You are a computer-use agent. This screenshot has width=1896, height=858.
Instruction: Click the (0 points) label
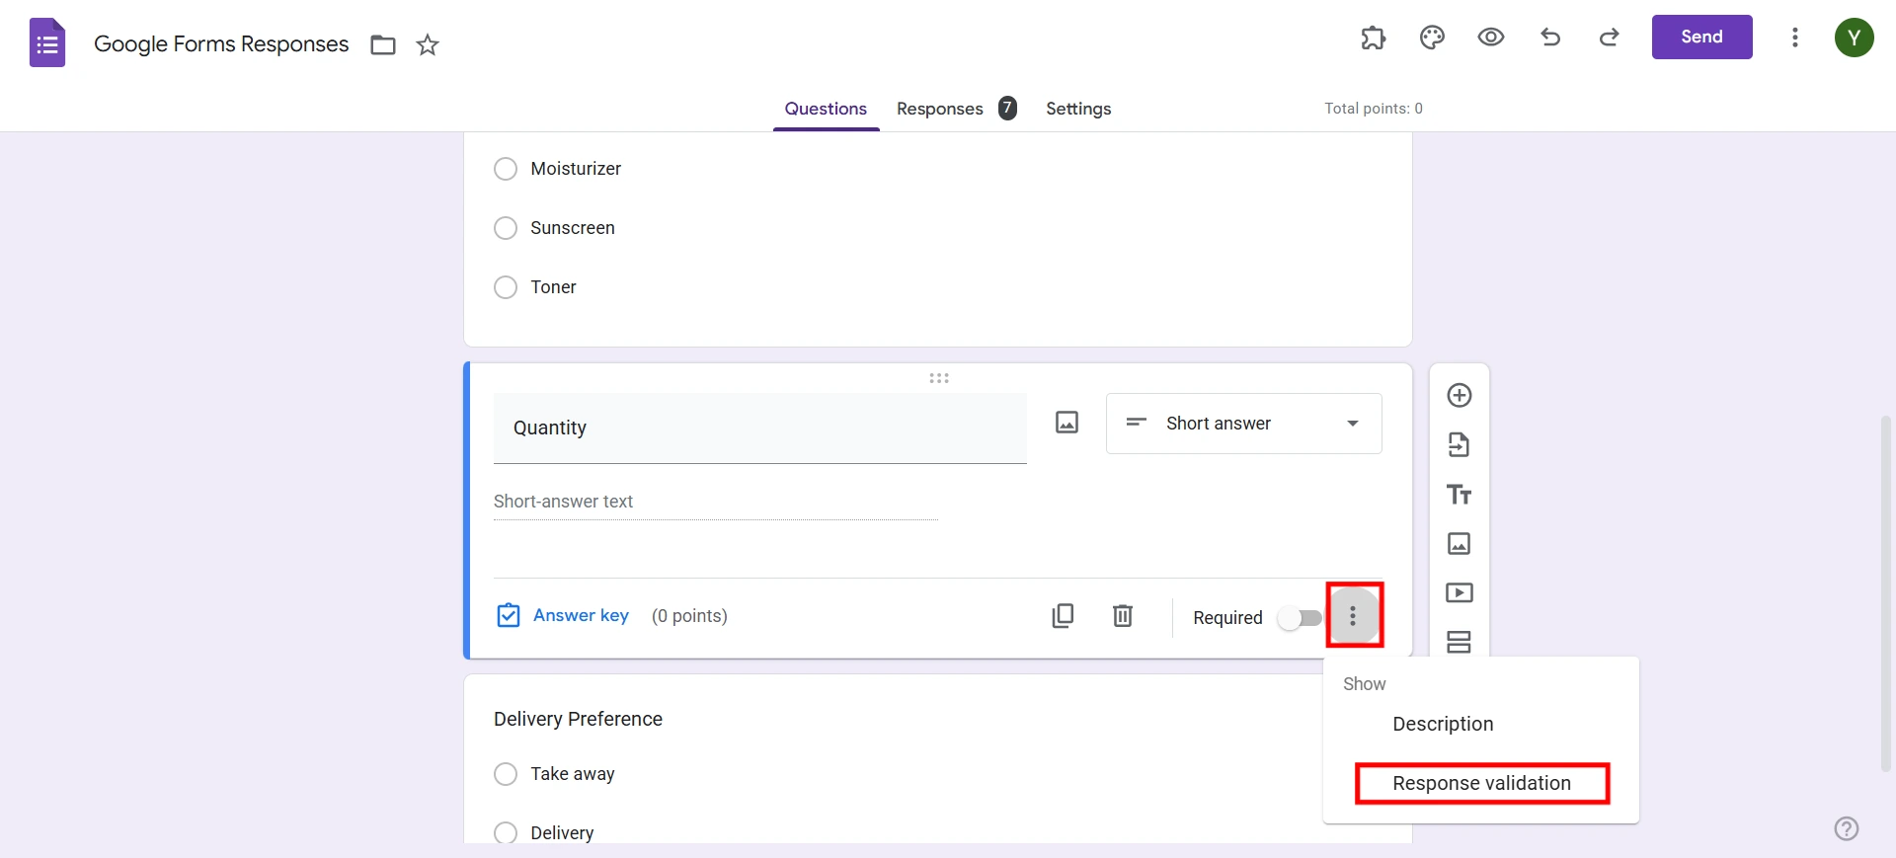[x=689, y=616]
